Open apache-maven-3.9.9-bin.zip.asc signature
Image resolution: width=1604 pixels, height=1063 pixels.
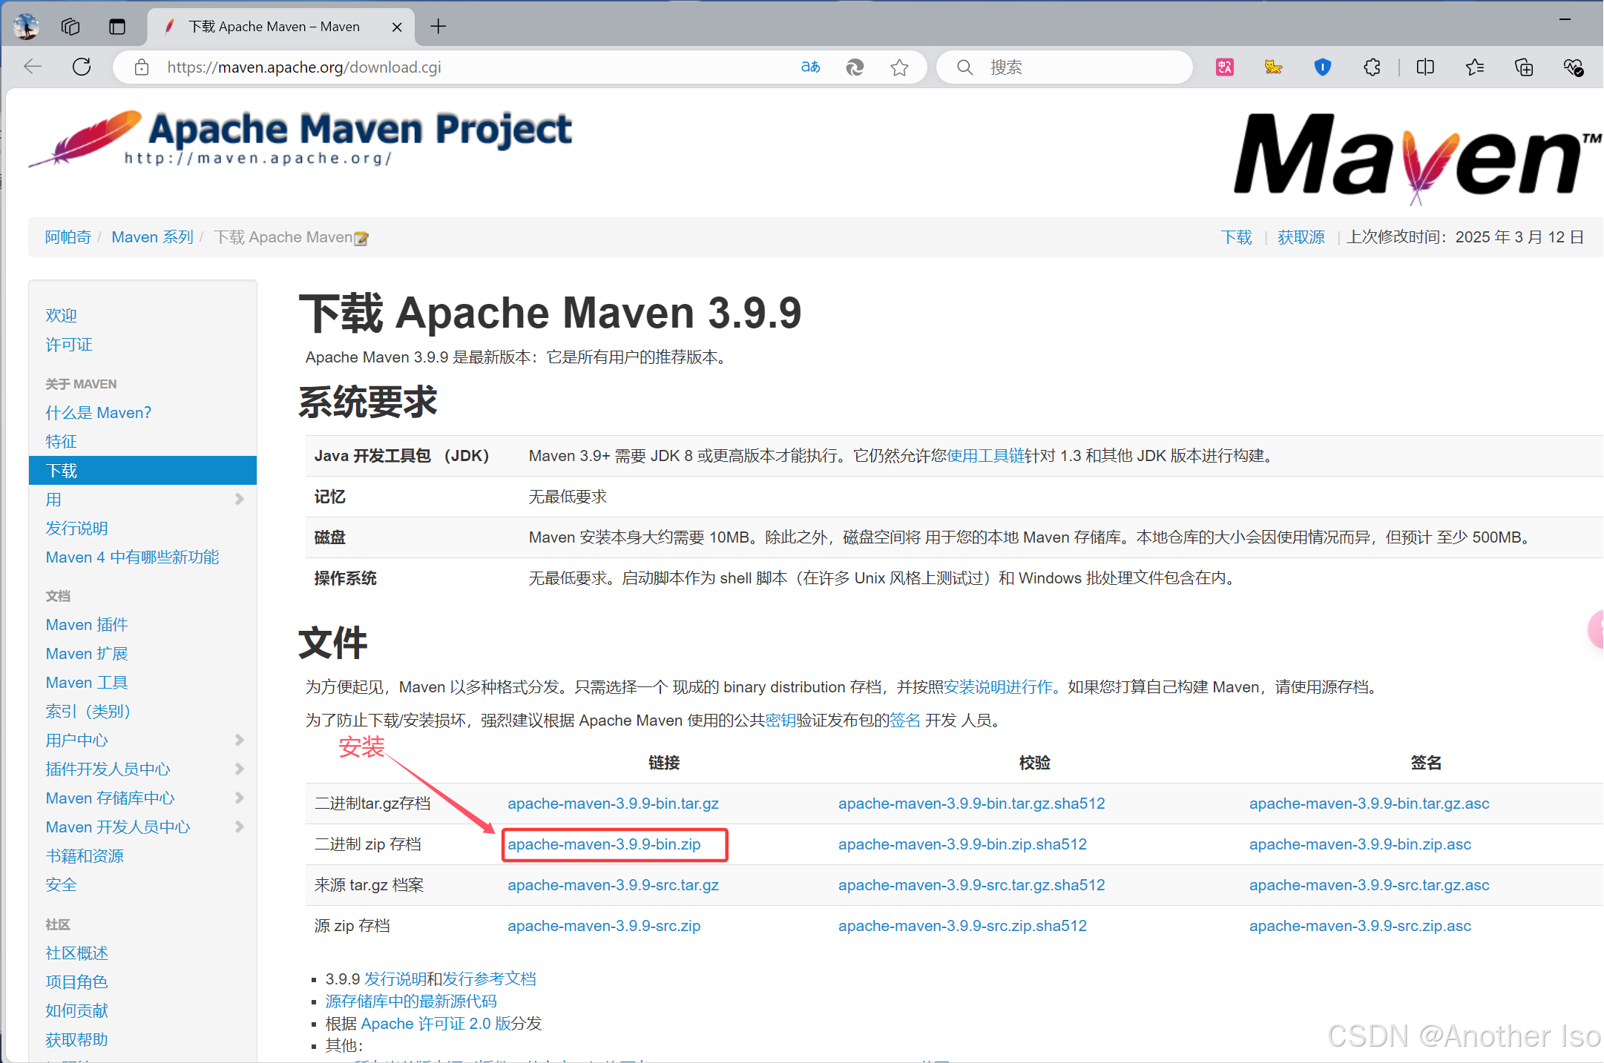[x=1360, y=844]
